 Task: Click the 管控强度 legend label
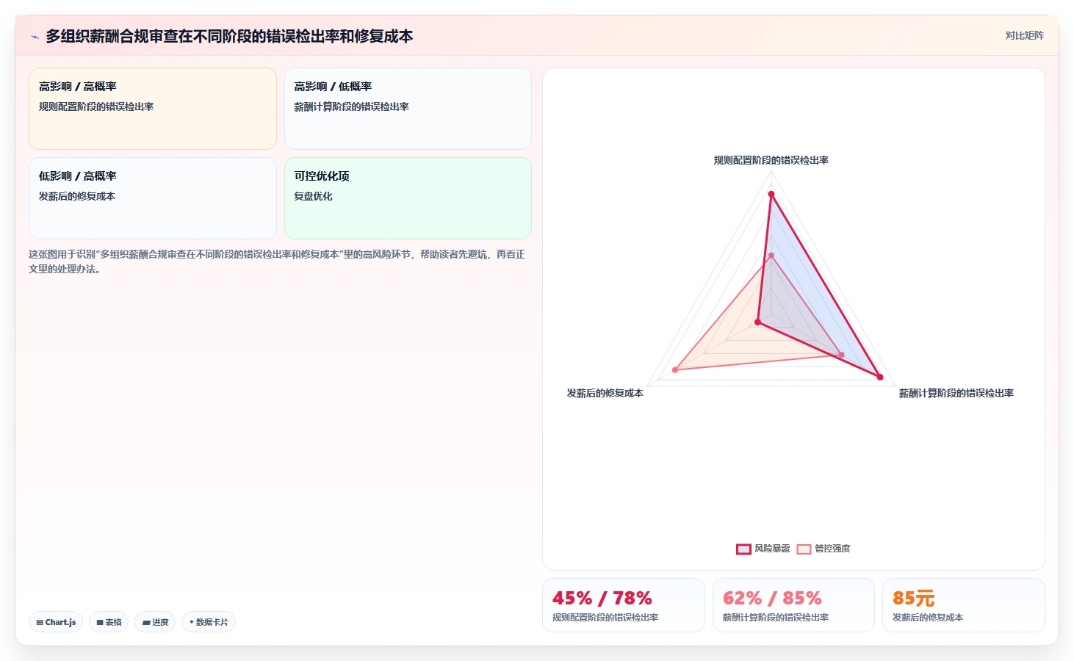(x=832, y=549)
